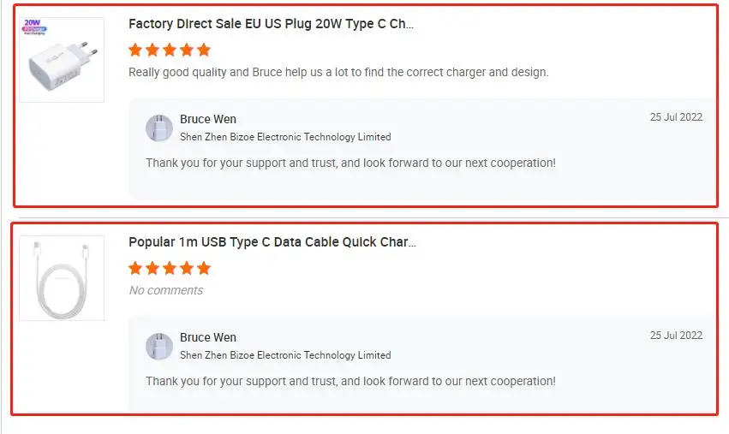Click the Bruce Wen name in the second reply
Screen dimensions: 729x434
click(208, 337)
